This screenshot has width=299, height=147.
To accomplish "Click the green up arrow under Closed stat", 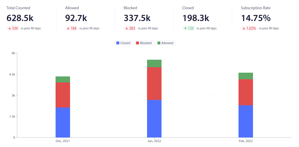I will [x=185, y=28].
